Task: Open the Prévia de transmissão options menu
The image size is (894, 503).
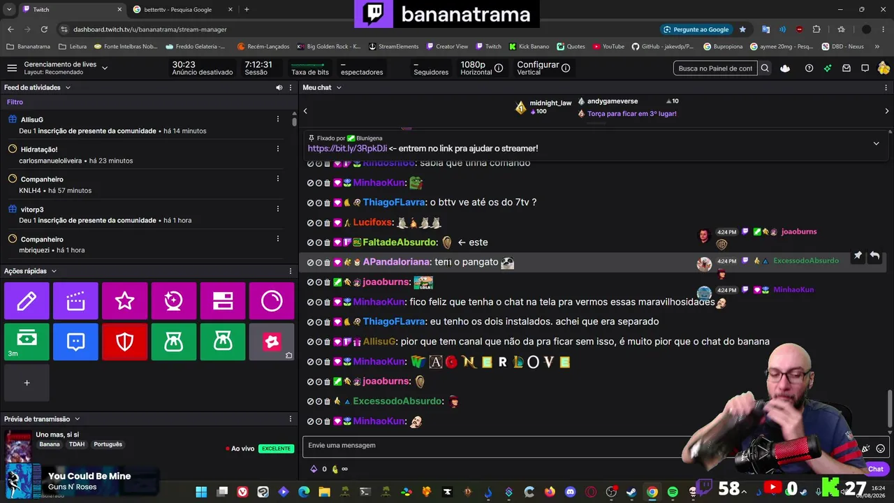Action: tap(290, 419)
